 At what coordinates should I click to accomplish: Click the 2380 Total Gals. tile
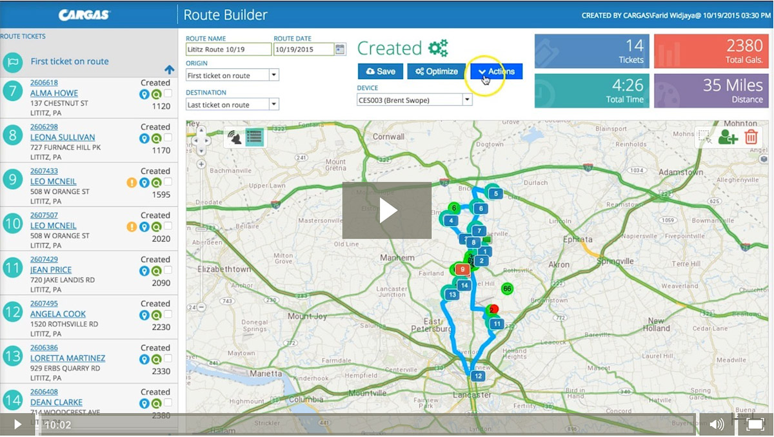(x=711, y=52)
